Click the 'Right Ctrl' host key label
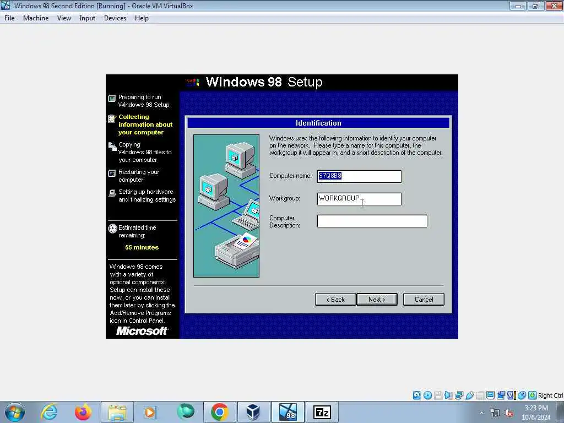The width and height of the screenshot is (564, 423). coord(550,395)
